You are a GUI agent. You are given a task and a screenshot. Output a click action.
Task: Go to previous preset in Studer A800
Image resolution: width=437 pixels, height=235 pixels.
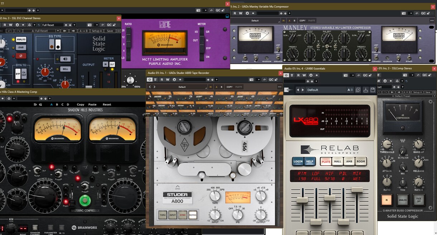click(x=150, y=87)
